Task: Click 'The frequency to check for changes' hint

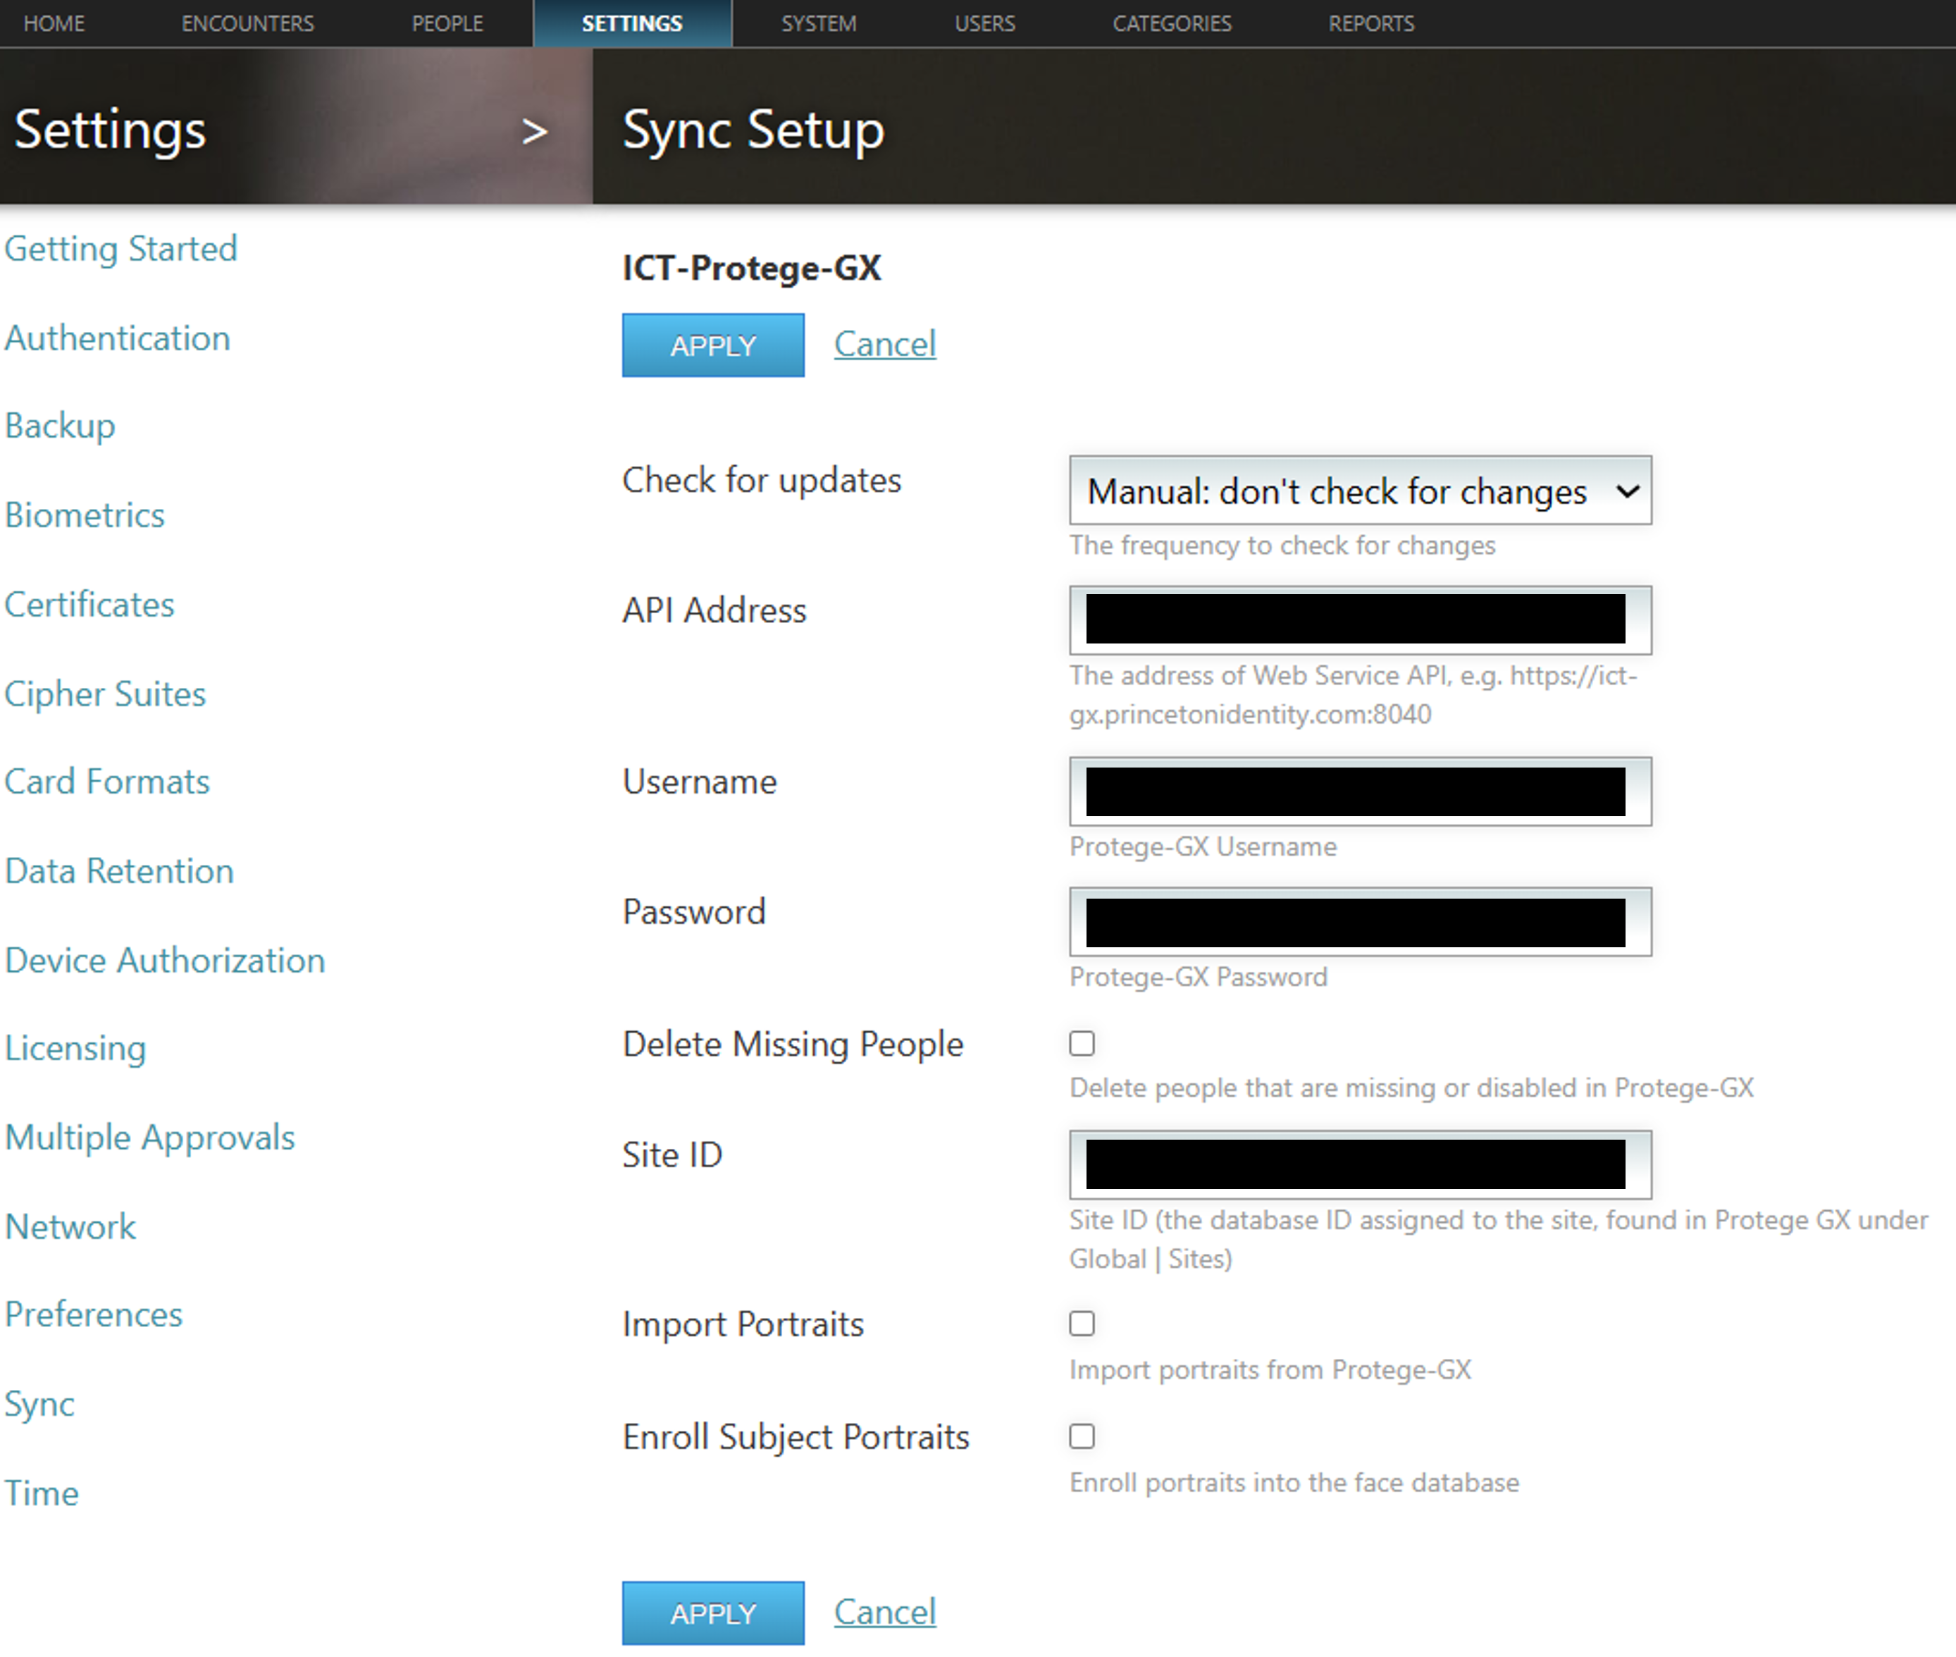Action: pyautogui.click(x=1282, y=546)
